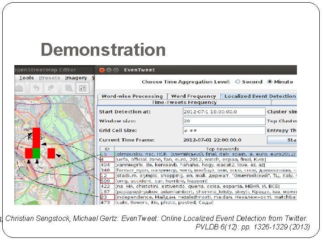This screenshot has width=322, height=241.
Task: Click the Top Keywords column header
Action: [206, 149]
